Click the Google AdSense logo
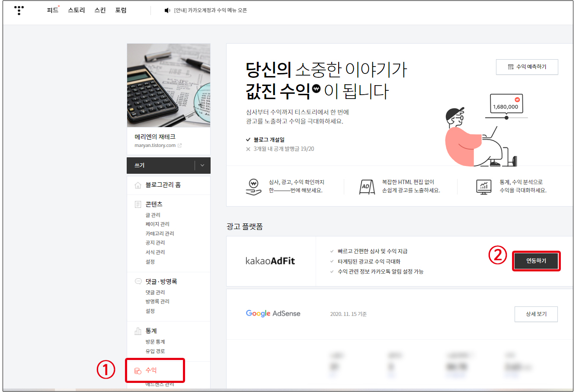The height and width of the screenshot is (392, 576). click(x=273, y=314)
